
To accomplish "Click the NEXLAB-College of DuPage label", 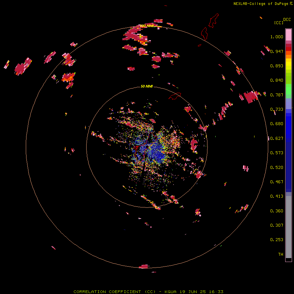I will [x=263, y=4].
